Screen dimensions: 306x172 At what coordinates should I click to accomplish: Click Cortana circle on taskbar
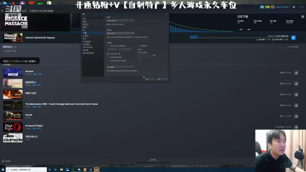click(x=50, y=170)
